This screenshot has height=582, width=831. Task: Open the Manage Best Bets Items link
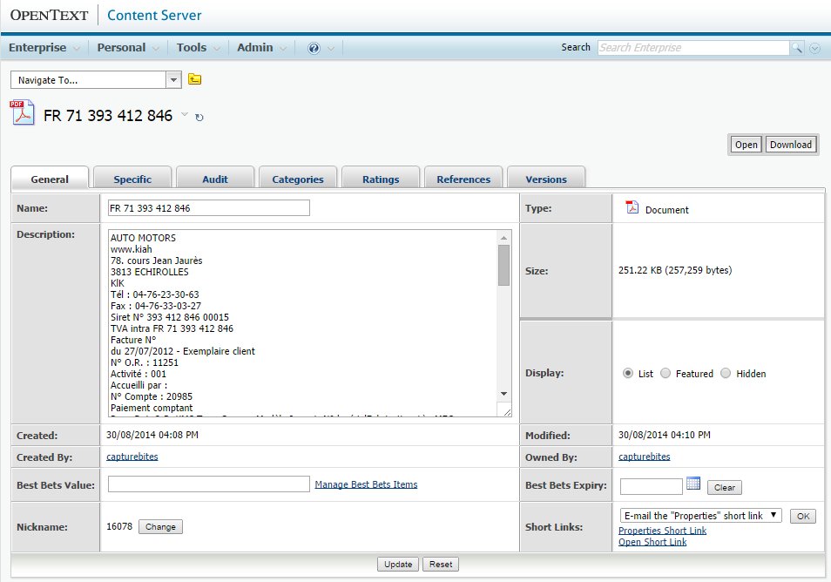click(x=366, y=484)
